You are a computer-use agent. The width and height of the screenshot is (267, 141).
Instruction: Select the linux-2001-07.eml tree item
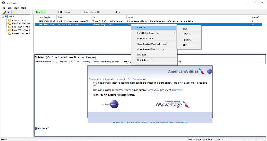pyautogui.click(x=21, y=30)
